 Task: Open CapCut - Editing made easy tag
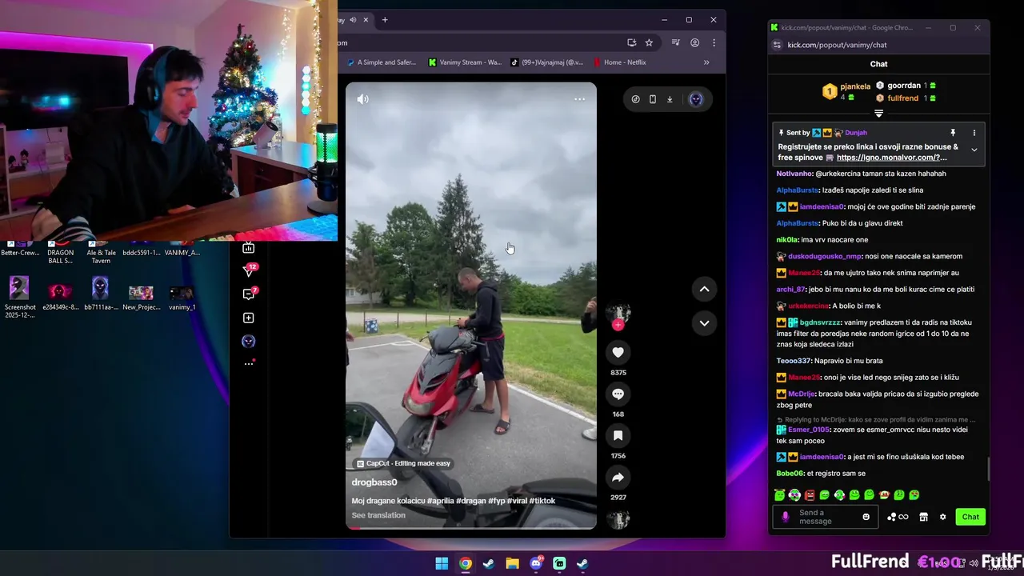[x=403, y=463]
